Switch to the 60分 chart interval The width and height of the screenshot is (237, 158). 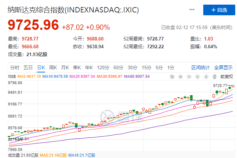(118, 67)
